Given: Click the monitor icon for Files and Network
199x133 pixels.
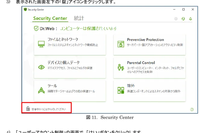Looking at the screenshot, I should (41, 44).
